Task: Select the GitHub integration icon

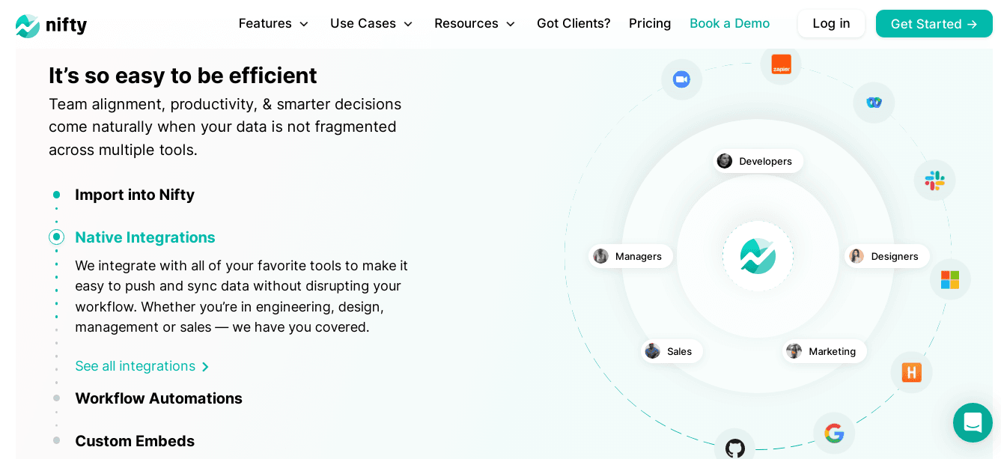Action: pos(735,449)
